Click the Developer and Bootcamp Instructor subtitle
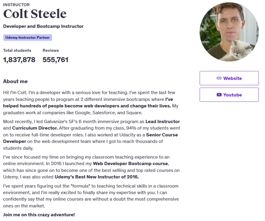The width and height of the screenshot is (265, 221). point(43,26)
